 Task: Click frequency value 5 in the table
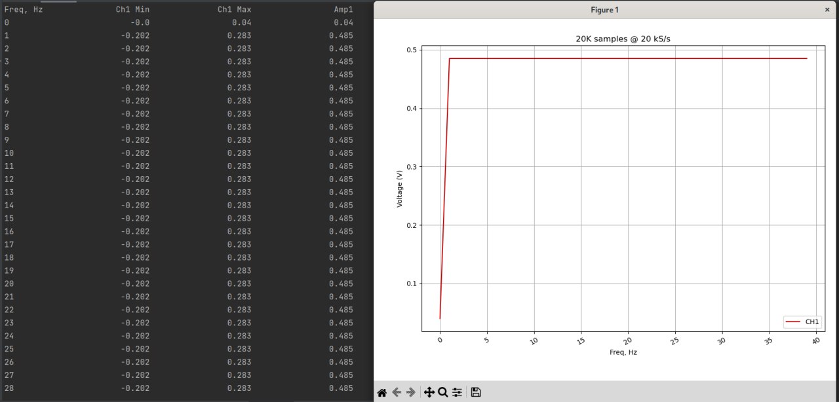coord(7,88)
